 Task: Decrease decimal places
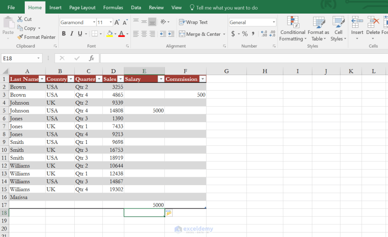point(272,33)
